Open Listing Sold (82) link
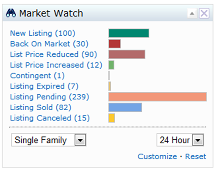The width and height of the screenshot is (218, 171). [41, 107]
